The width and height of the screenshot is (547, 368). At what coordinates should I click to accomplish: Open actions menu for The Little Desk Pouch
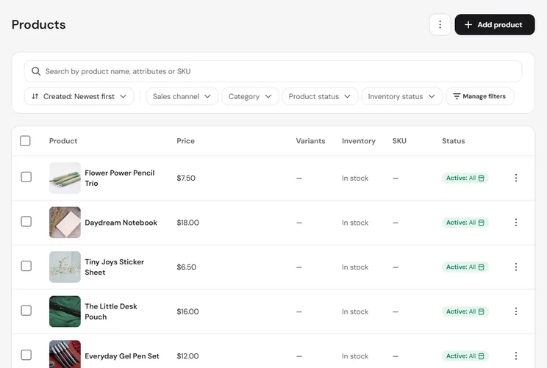(516, 311)
